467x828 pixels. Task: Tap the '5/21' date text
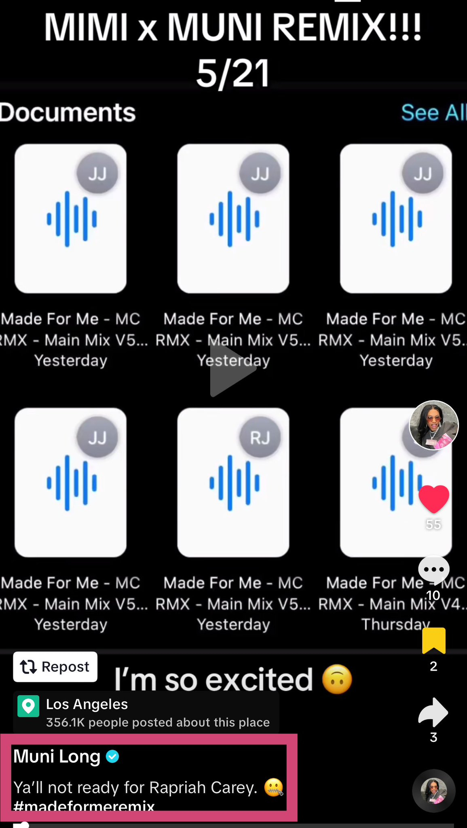click(233, 73)
